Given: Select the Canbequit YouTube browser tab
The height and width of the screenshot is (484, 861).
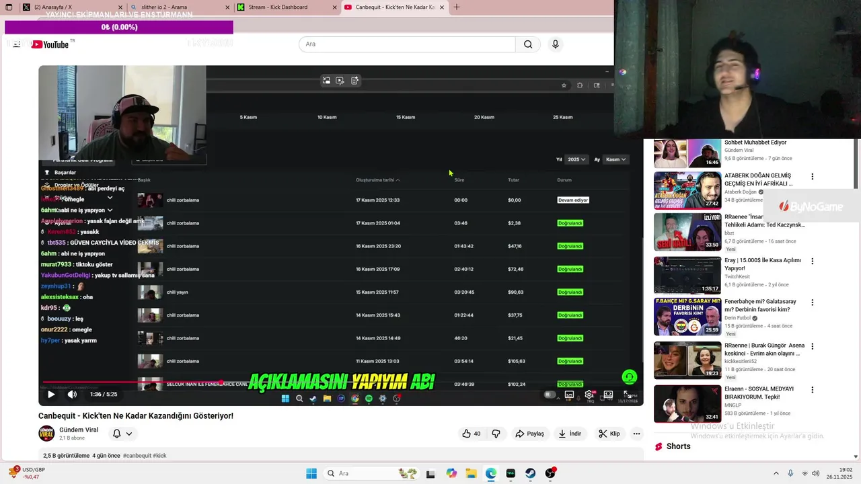Looking at the screenshot, I should point(395,7).
